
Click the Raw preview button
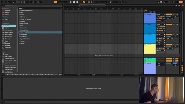(60, 75)
